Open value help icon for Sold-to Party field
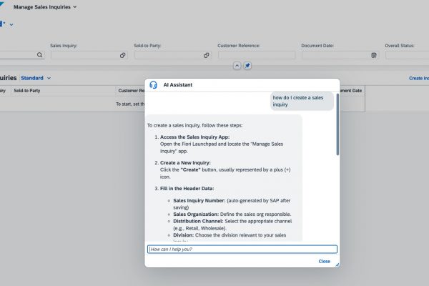 pyautogui.click(x=207, y=55)
